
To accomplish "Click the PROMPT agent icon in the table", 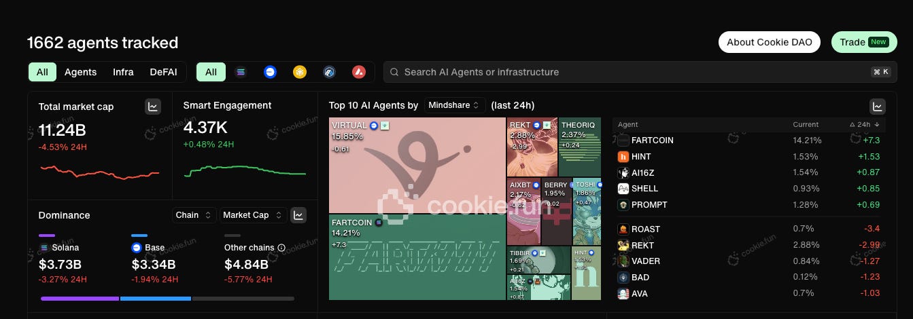I will [x=623, y=204].
